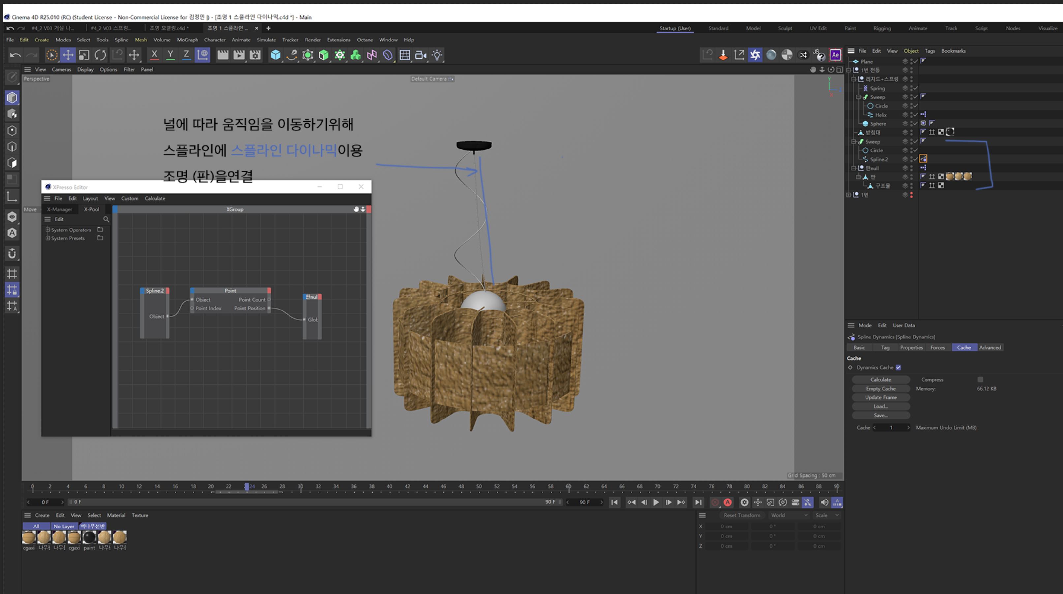The width and height of the screenshot is (1063, 594).
Task: Enable autokeying red A button
Action: (x=727, y=502)
